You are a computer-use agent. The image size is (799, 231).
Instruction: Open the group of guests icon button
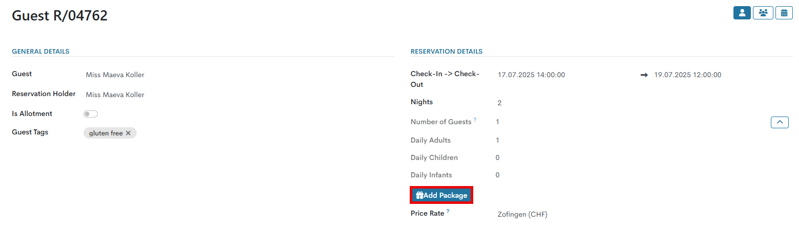pos(763,13)
